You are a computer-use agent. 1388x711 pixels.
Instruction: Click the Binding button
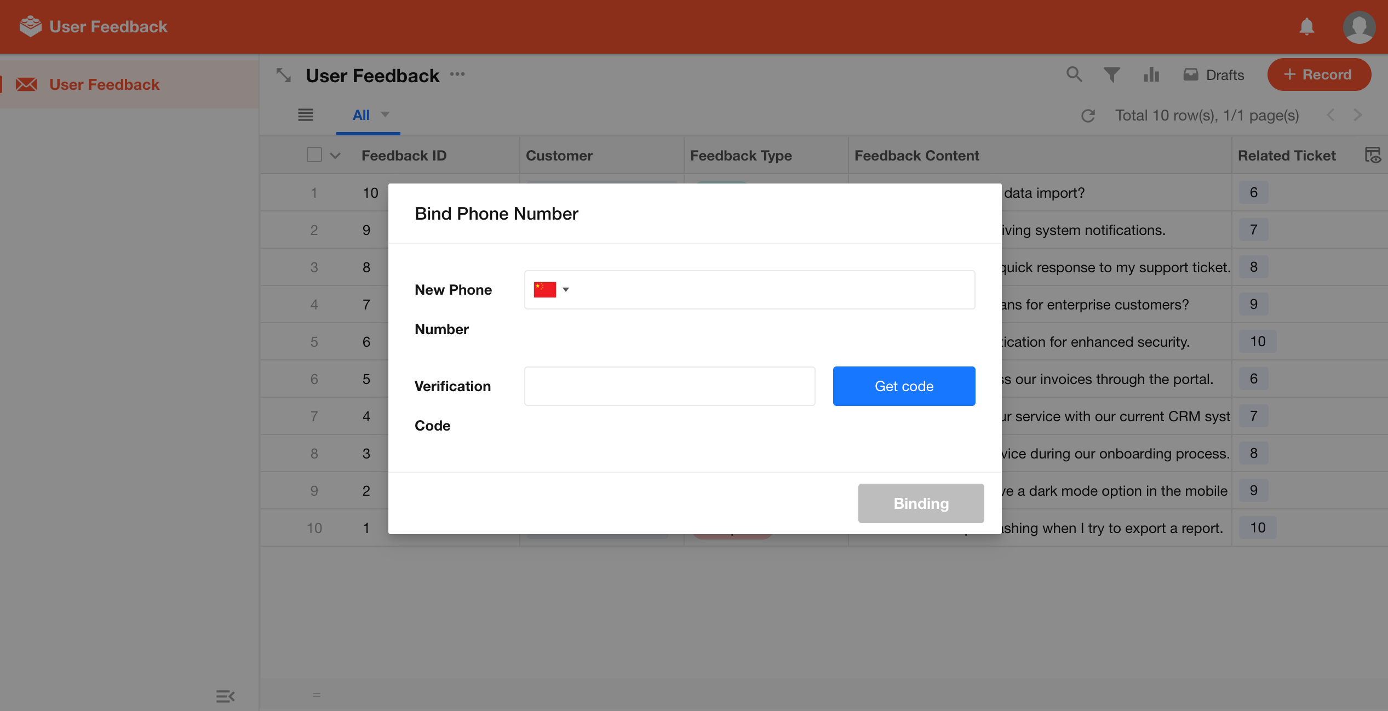(x=920, y=503)
